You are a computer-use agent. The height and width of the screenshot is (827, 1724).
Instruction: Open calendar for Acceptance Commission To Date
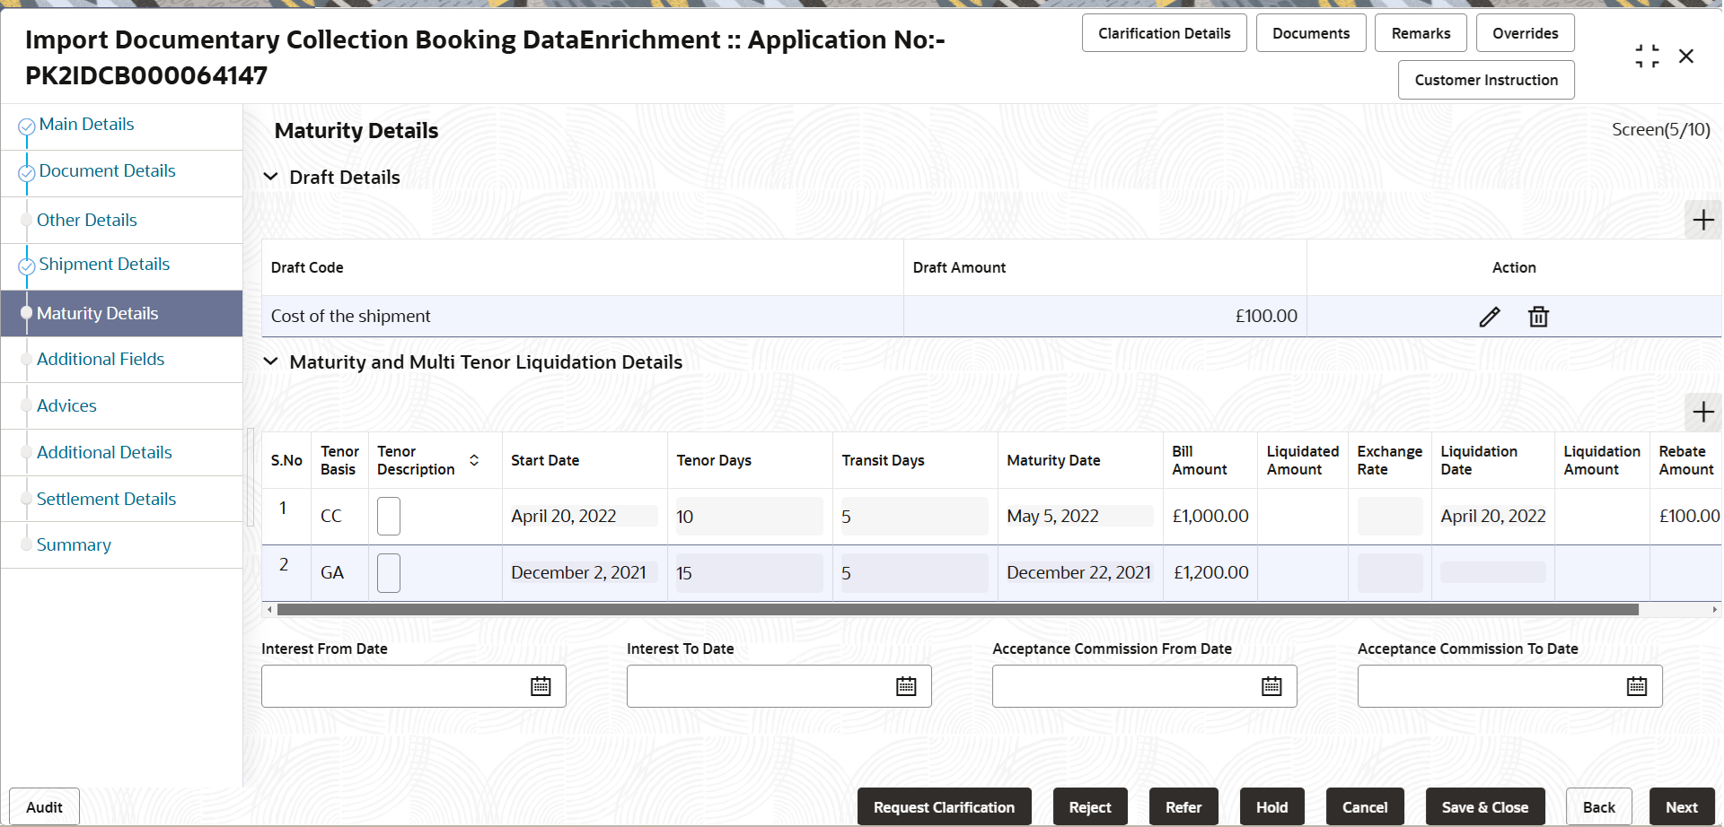click(1637, 686)
